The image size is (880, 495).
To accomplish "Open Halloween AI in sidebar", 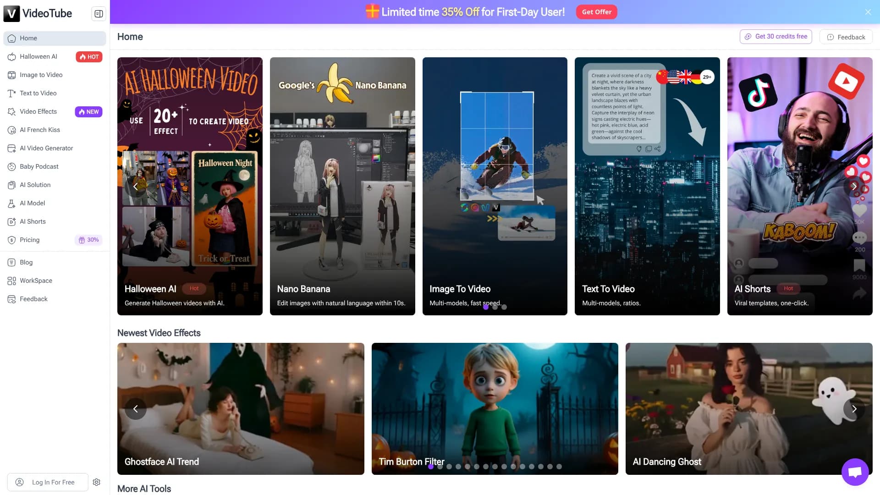I will click(38, 56).
